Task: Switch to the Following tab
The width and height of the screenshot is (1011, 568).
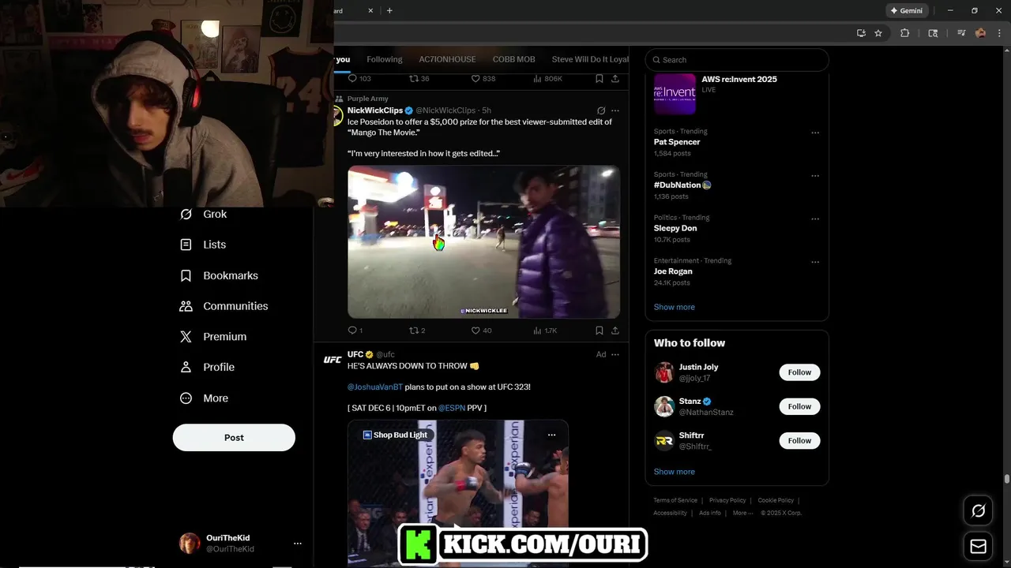Action: (385, 59)
